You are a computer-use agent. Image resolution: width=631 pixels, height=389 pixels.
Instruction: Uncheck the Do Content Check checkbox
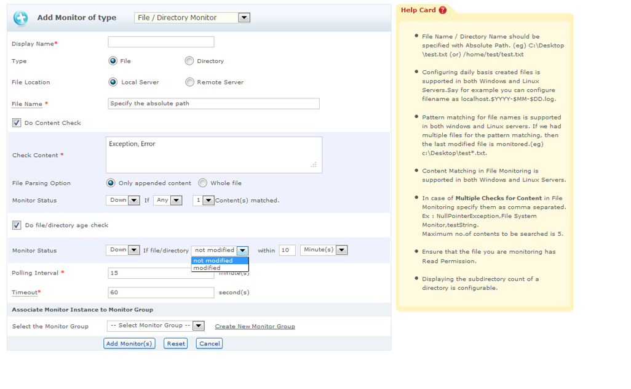click(15, 122)
